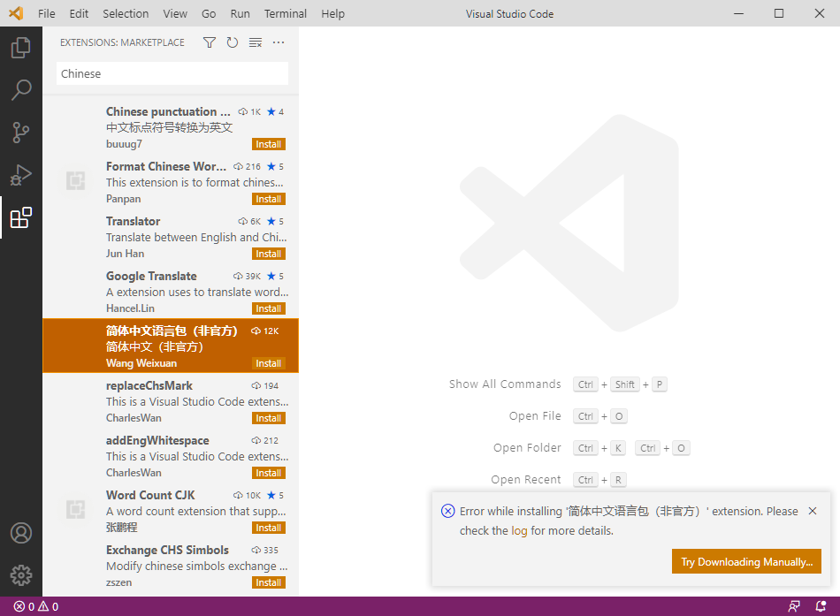Click the star rating on Translator row
The image size is (840, 616).
click(x=275, y=221)
